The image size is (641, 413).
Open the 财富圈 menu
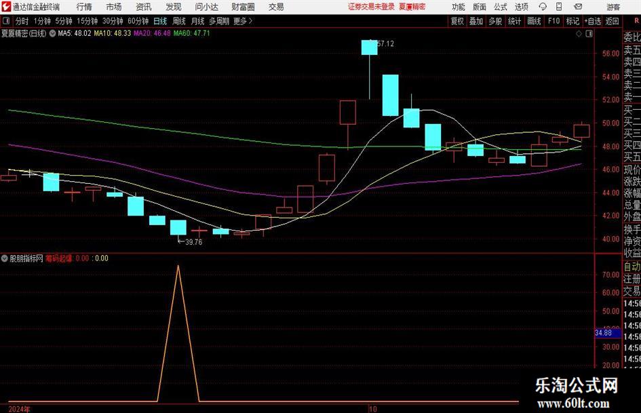click(x=243, y=7)
